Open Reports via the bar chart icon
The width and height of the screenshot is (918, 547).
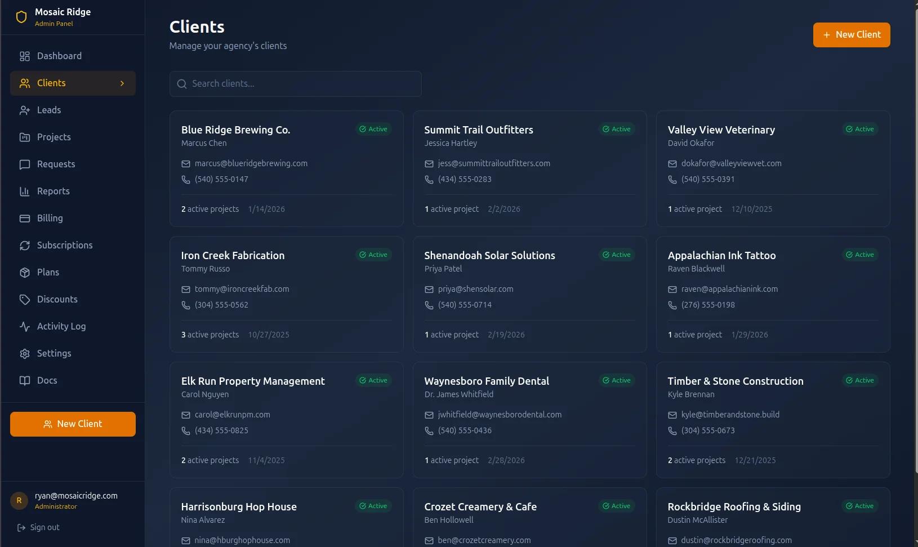[24, 191]
